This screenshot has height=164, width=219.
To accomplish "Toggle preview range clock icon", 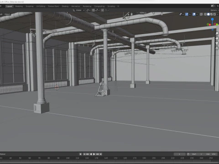I will [188, 154].
